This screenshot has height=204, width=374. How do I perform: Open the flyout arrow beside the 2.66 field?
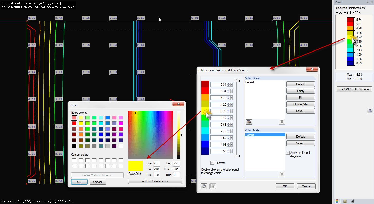232,124
